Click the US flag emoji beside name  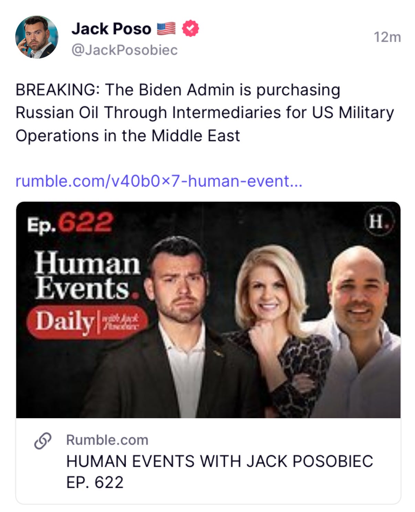[x=166, y=29]
